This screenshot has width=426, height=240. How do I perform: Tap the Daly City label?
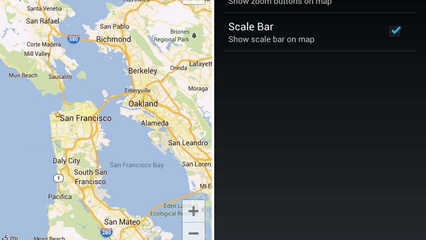[66, 161]
